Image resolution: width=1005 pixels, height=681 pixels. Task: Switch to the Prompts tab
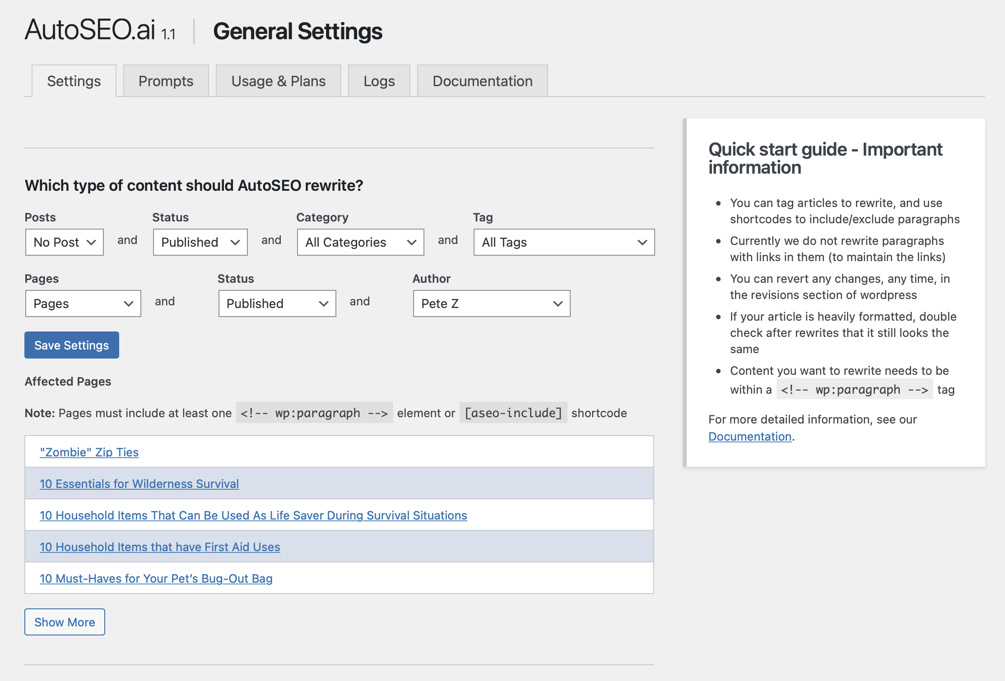pyautogui.click(x=166, y=81)
